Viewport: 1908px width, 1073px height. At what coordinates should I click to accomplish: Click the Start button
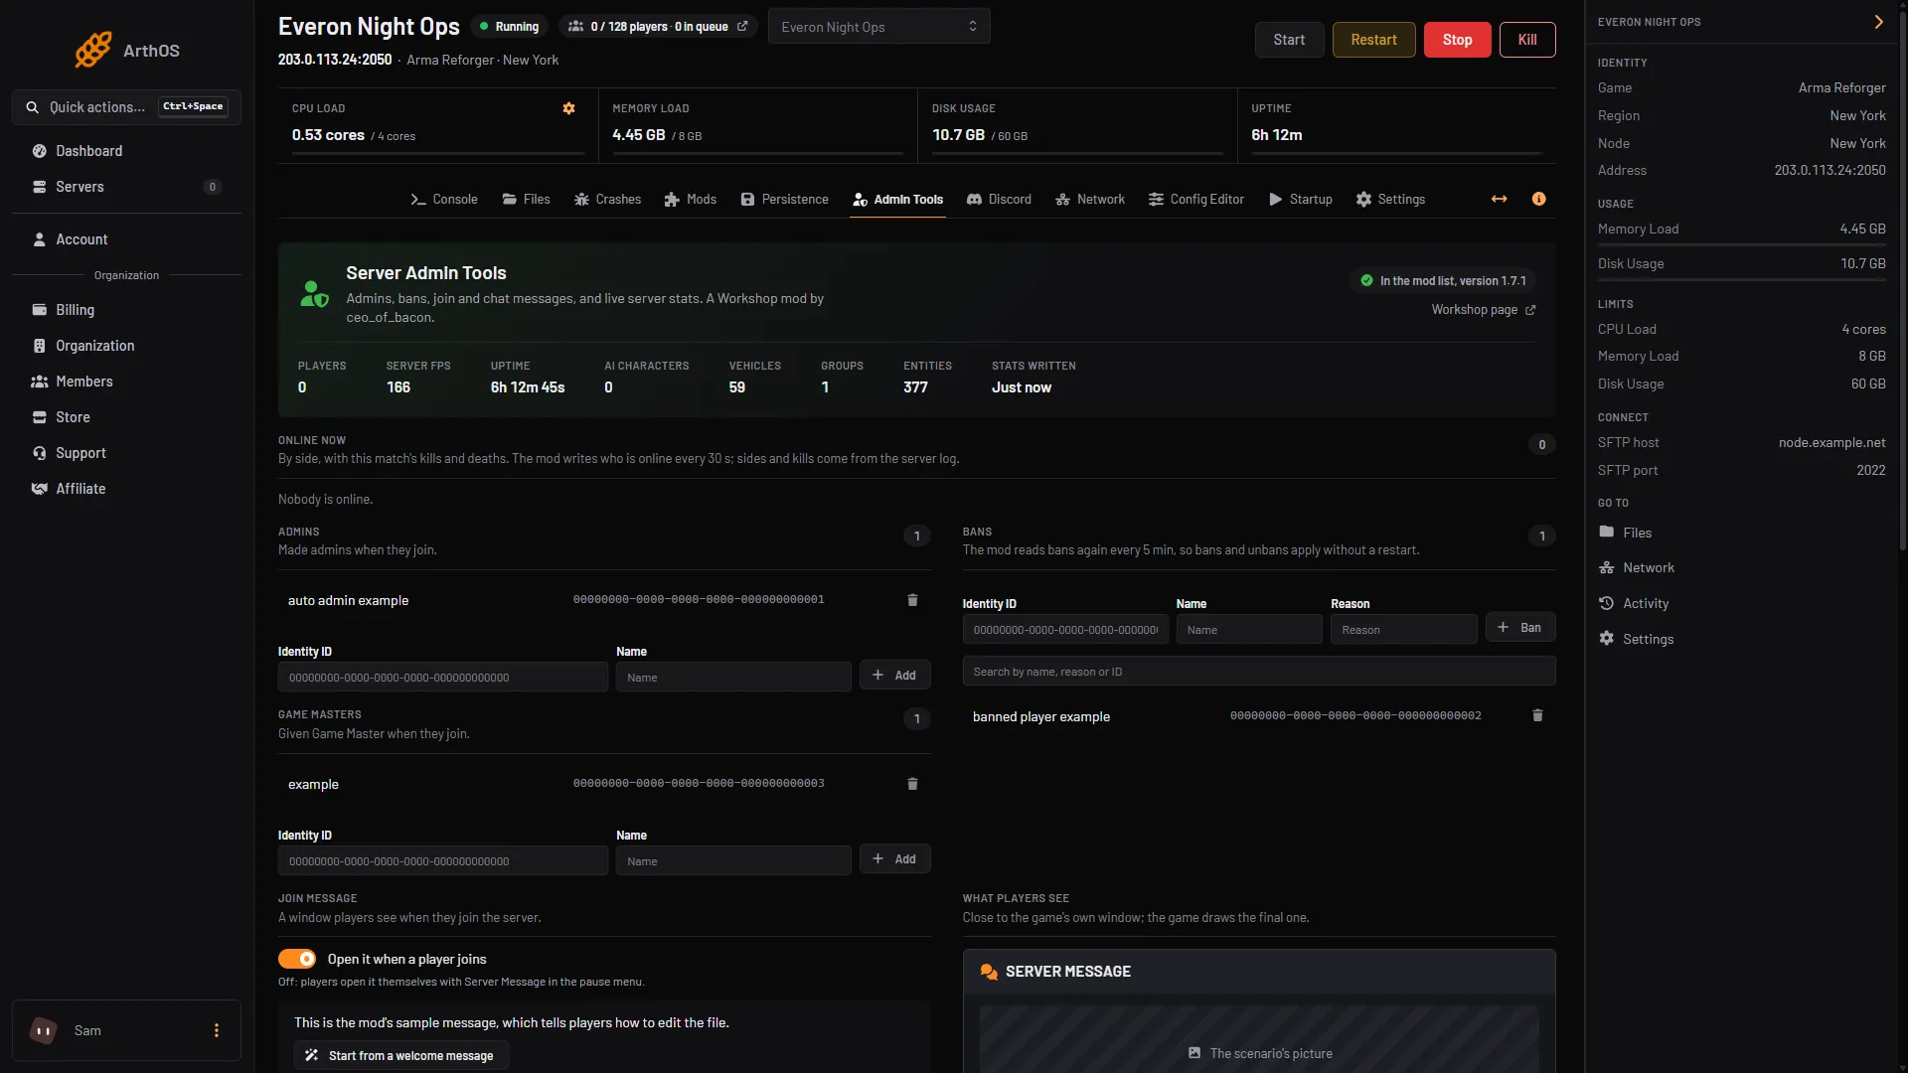(x=1289, y=40)
